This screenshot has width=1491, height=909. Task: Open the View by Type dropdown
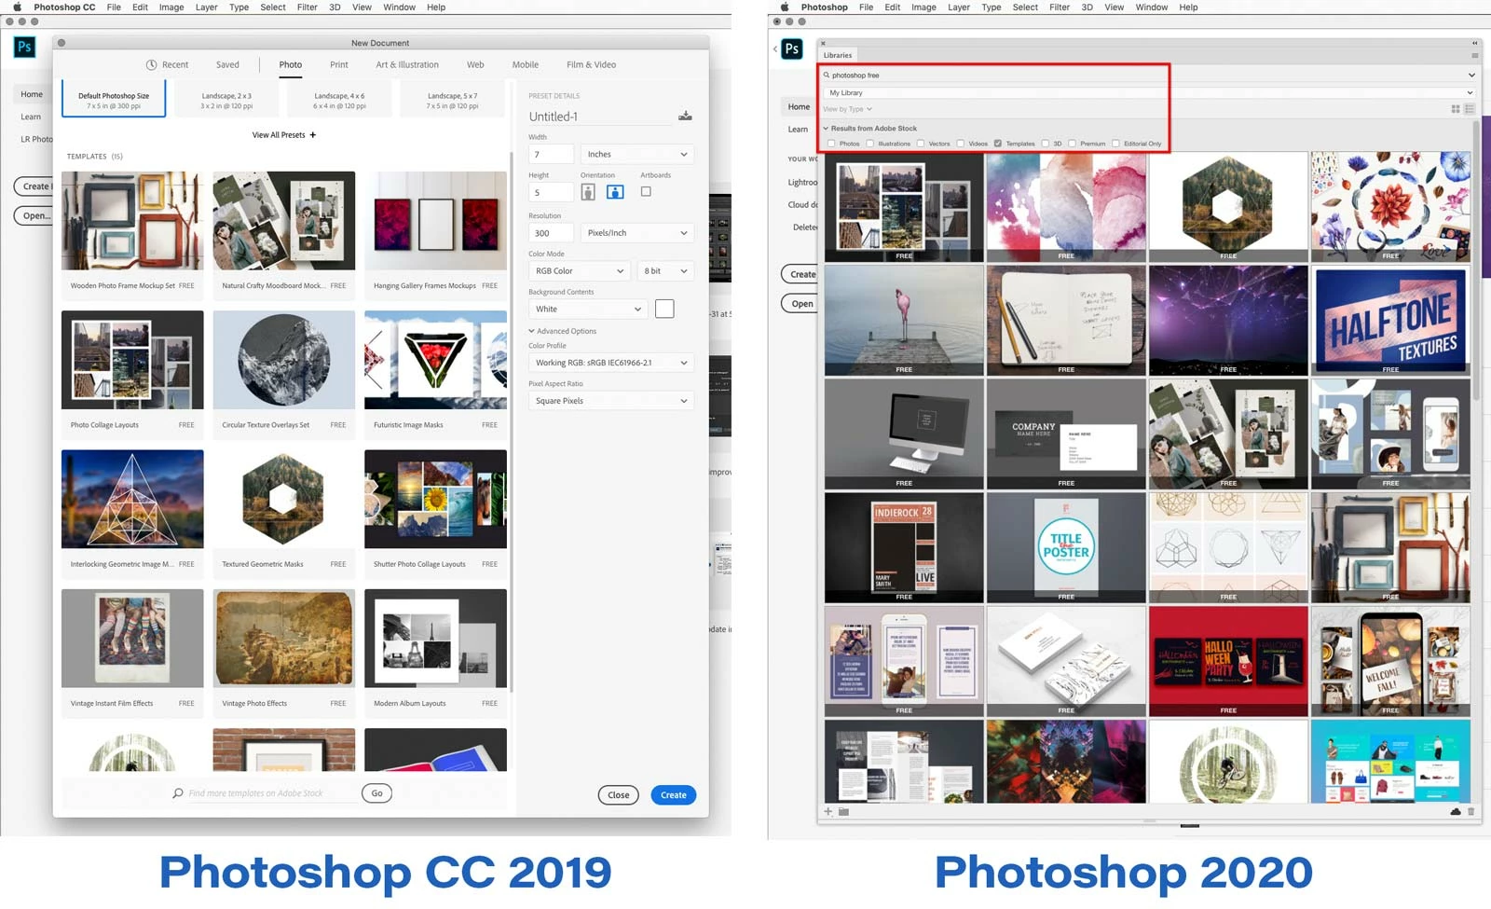click(x=847, y=109)
